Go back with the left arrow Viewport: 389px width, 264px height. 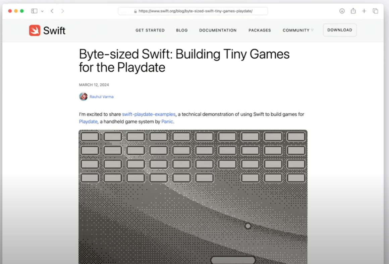(52, 11)
